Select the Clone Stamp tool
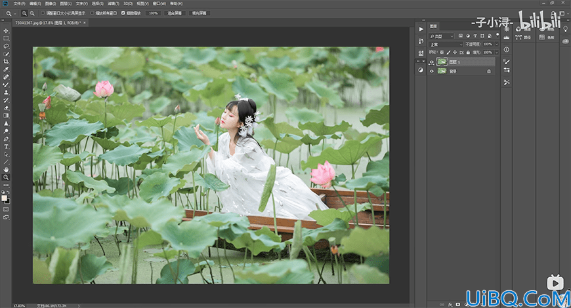Viewport: 571px width, 308px height. [x=6, y=92]
